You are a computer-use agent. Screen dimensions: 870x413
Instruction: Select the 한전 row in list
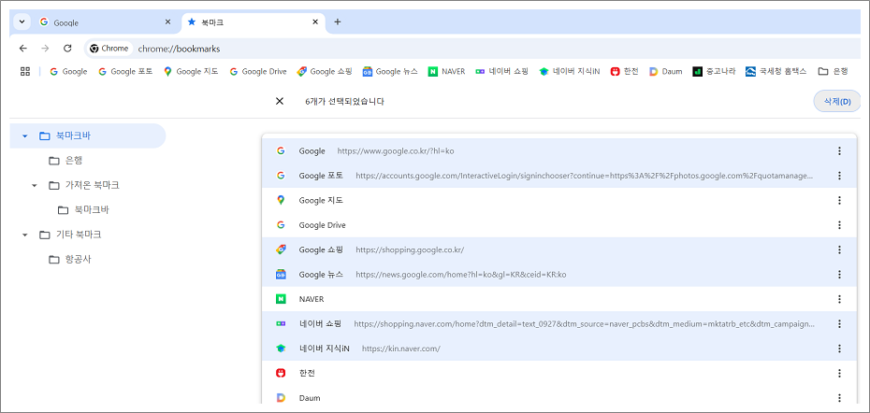(x=558, y=373)
